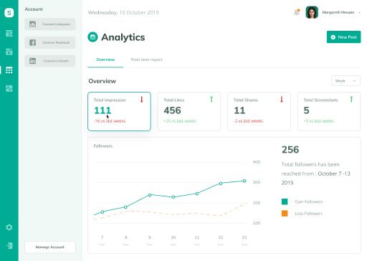
Task: Open settings gear in sidebar
Action: pyautogui.click(x=9, y=227)
